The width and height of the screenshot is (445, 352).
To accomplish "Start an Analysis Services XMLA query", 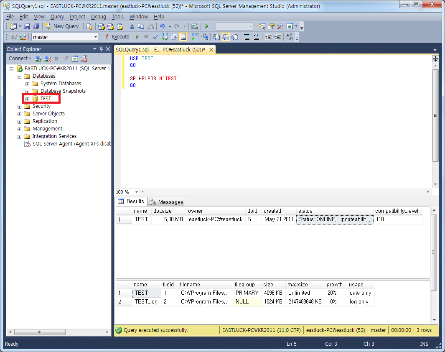I will coord(120,26).
